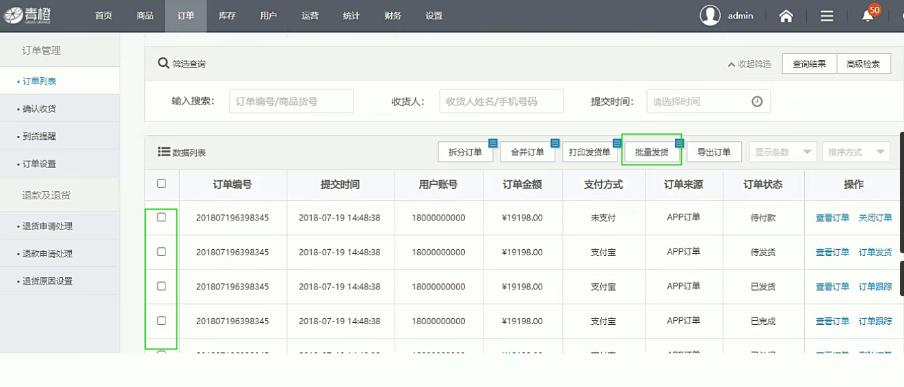
Task: Open 退货申请处理 in the sidebar
Action: 59,226
